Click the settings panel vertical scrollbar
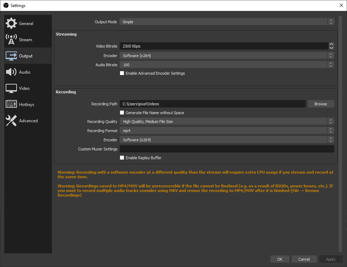 tap(340, 133)
